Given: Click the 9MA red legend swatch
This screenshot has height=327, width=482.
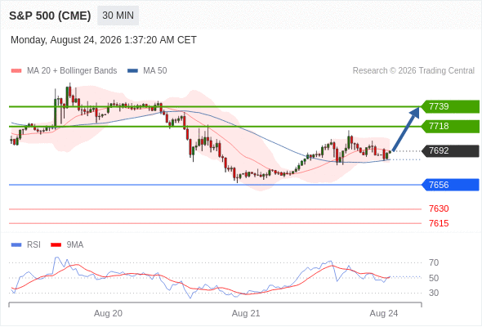Looking at the screenshot, I should (x=56, y=245).
